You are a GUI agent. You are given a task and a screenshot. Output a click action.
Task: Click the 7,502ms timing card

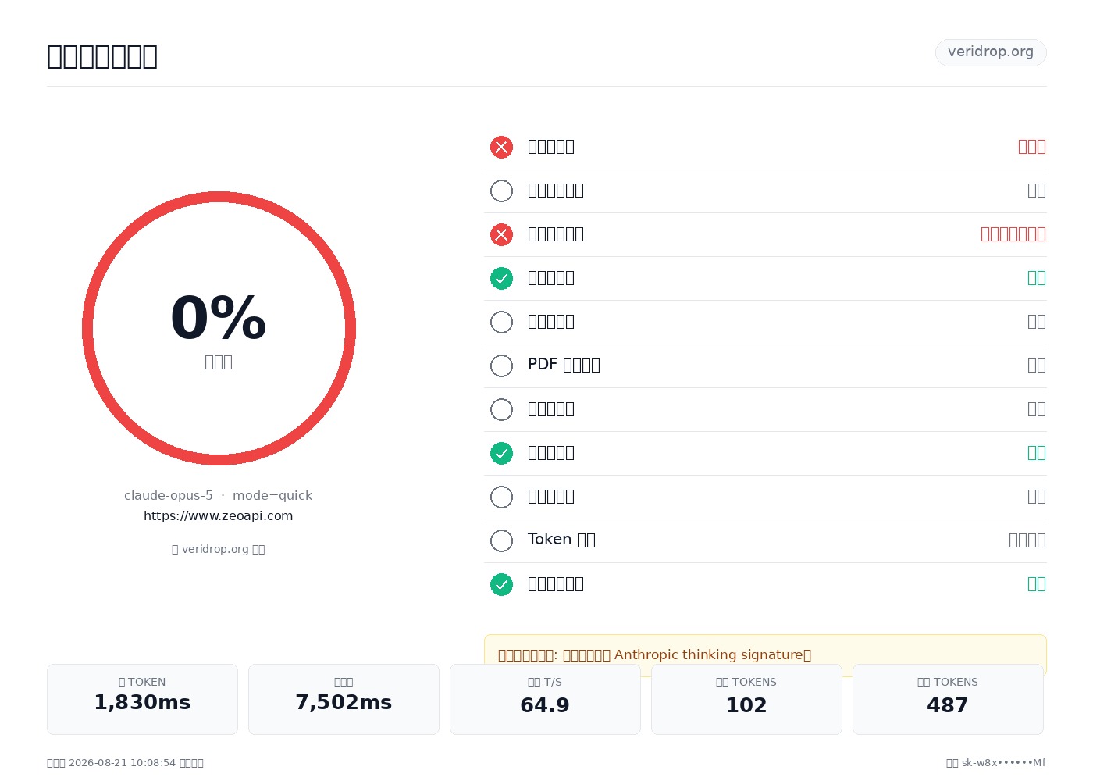(x=344, y=699)
